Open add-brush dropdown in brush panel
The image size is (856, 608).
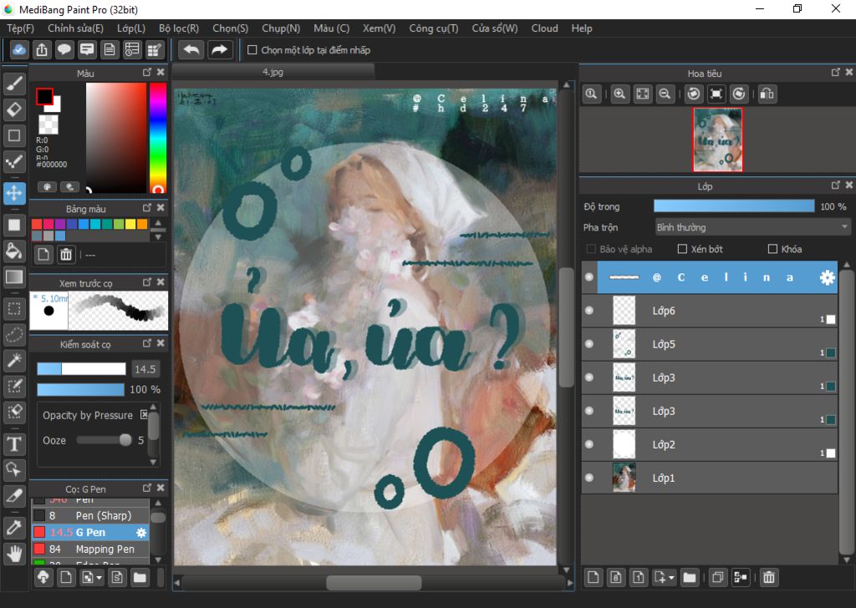pyautogui.click(x=99, y=578)
